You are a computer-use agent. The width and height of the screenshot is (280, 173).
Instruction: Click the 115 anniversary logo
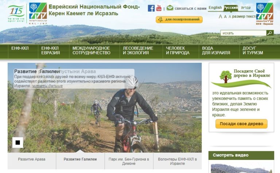(16, 13)
